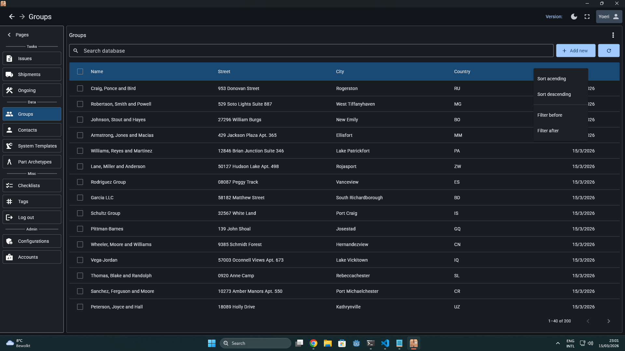
Task: Go to next table page
Action: [x=608, y=321]
